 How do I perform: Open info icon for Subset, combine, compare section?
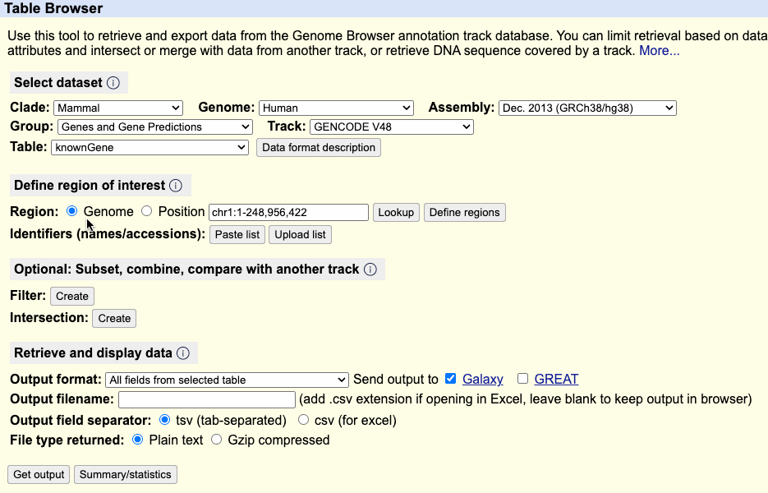click(370, 270)
